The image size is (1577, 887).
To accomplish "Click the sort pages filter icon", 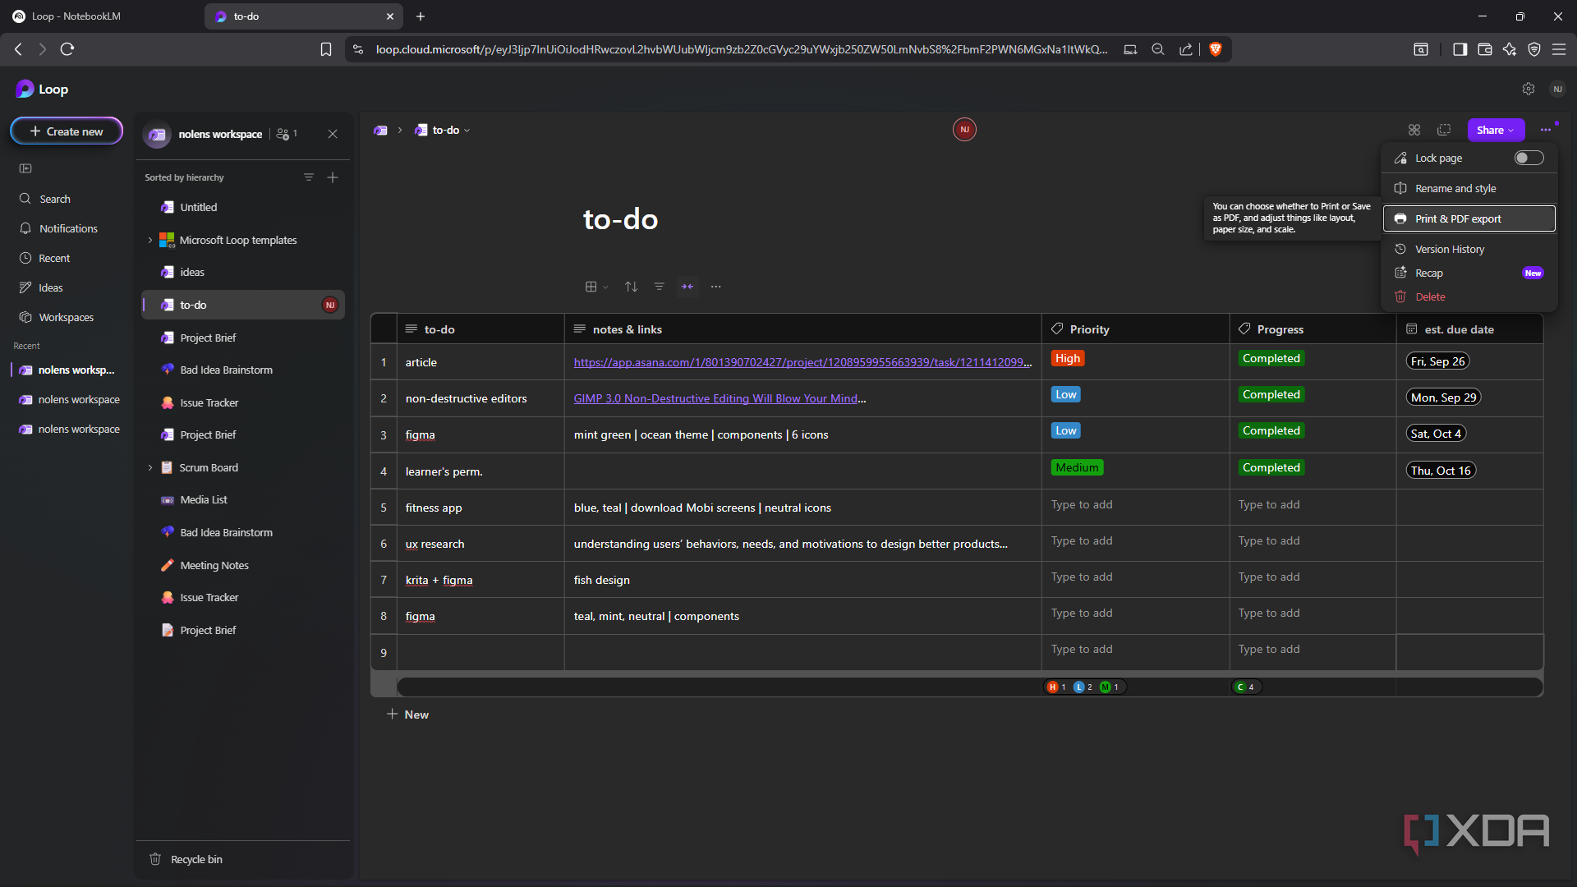I will pyautogui.click(x=309, y=177).
